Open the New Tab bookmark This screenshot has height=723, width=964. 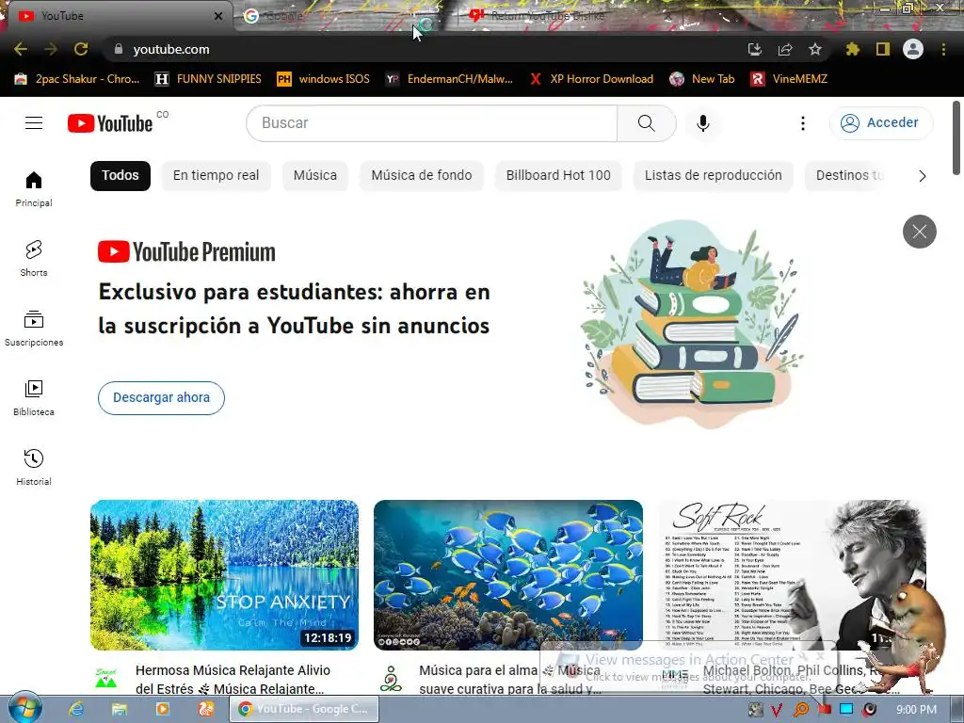click(x=702, y=79)
